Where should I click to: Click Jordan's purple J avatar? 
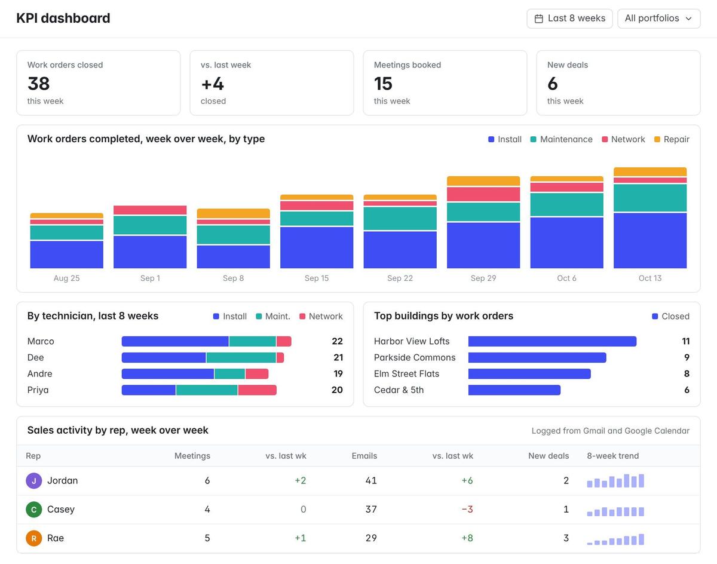pos(34,480)
